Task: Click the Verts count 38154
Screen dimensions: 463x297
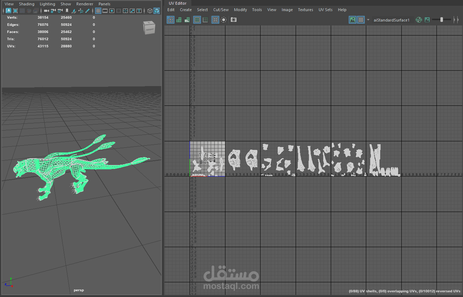Action: tap(43, 17)
